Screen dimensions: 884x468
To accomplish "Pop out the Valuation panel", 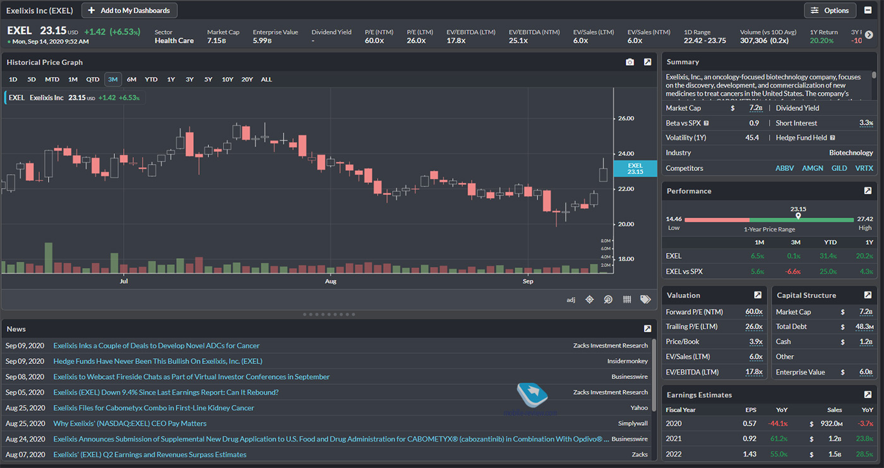I will [758, 295].
